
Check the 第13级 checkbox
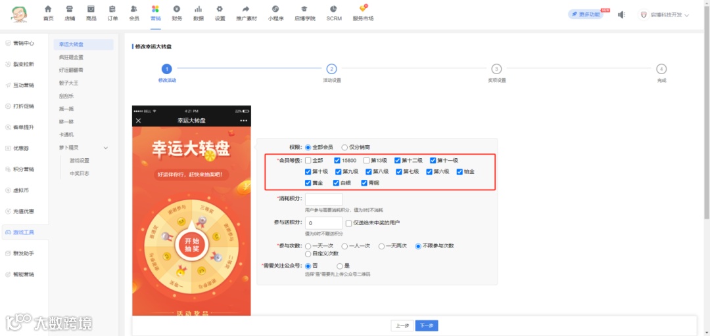point(366,160)
